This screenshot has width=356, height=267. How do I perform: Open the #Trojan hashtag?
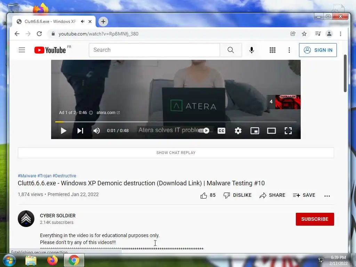pos(44,176)
